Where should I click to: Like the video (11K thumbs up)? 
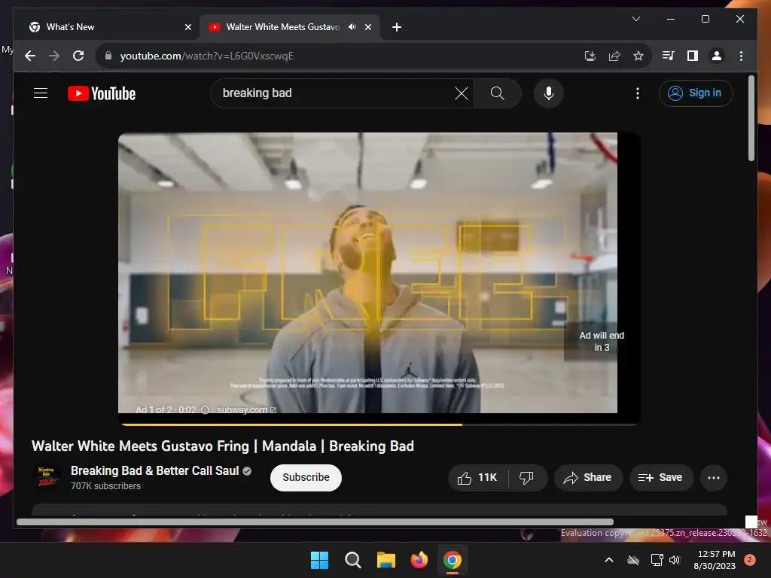point(477,478)
